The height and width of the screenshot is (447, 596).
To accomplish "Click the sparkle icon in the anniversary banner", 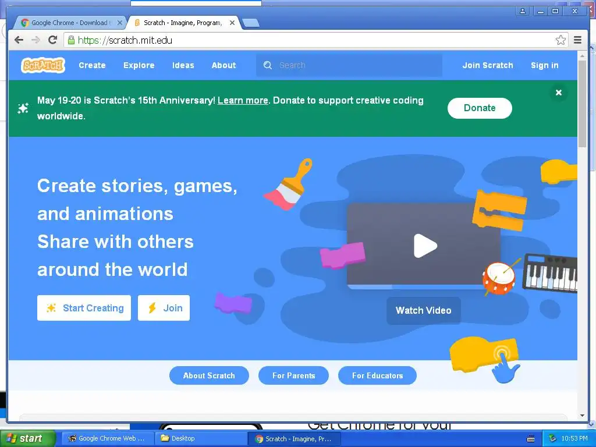I will [23, 108].
